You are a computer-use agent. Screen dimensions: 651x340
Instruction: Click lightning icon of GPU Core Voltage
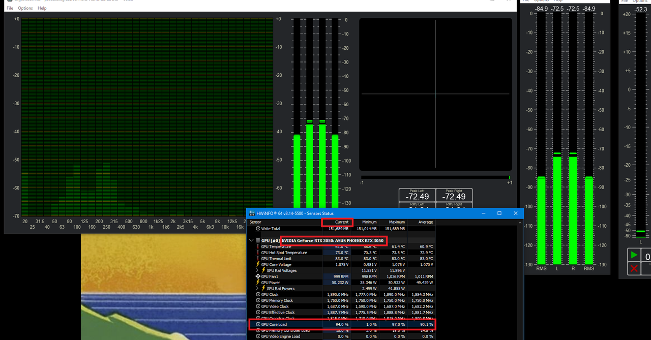click(258, 264)
